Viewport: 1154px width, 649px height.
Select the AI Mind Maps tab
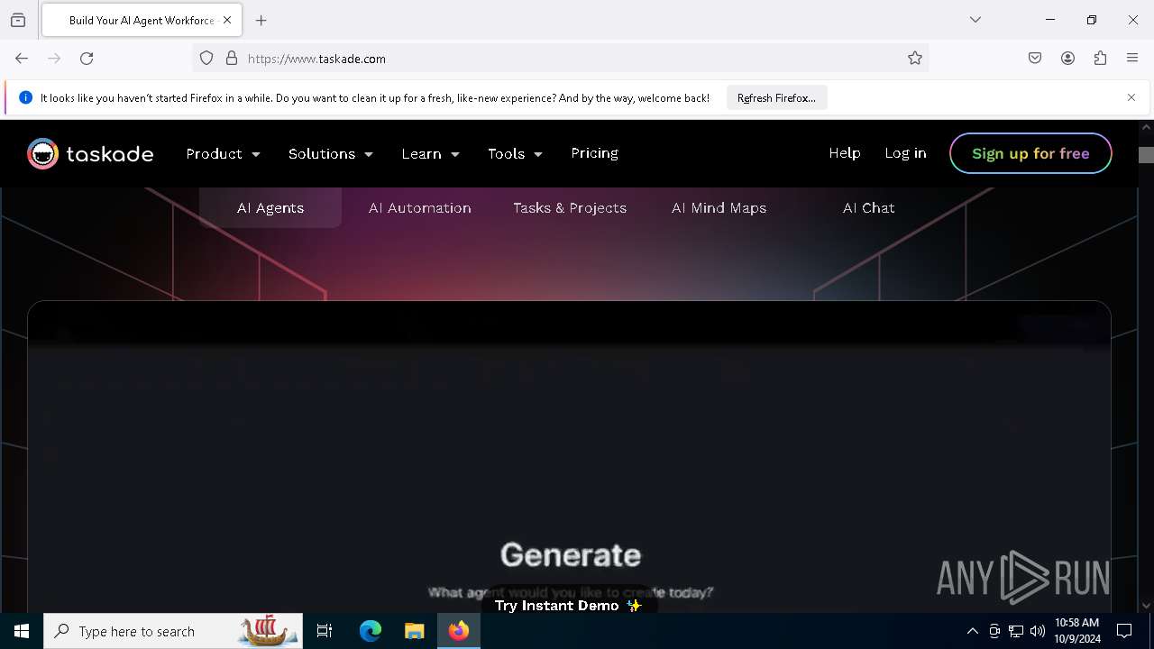(719, 208)
